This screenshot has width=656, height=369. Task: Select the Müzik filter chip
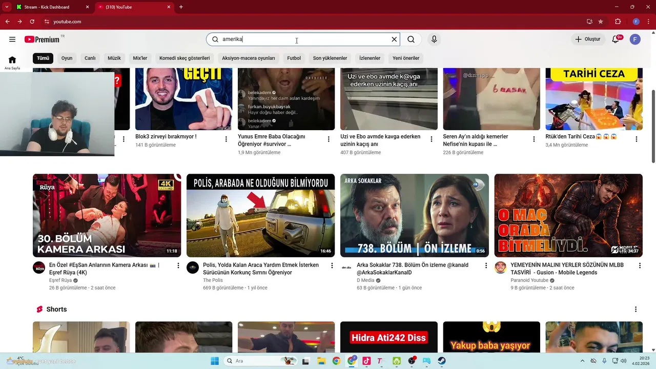point(114,58)
